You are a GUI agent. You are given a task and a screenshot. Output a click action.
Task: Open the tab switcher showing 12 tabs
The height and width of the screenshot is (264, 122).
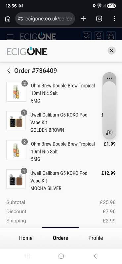99,19
